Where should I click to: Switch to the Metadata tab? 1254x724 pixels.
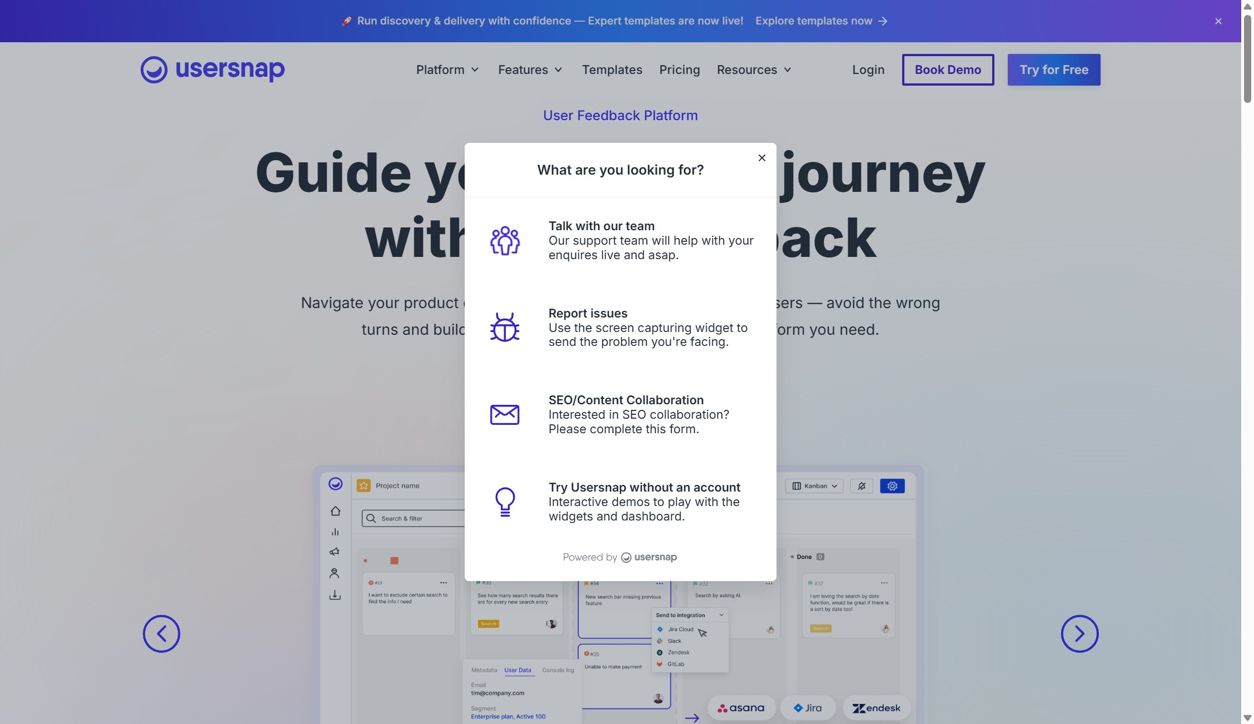(x=484, y=670)
